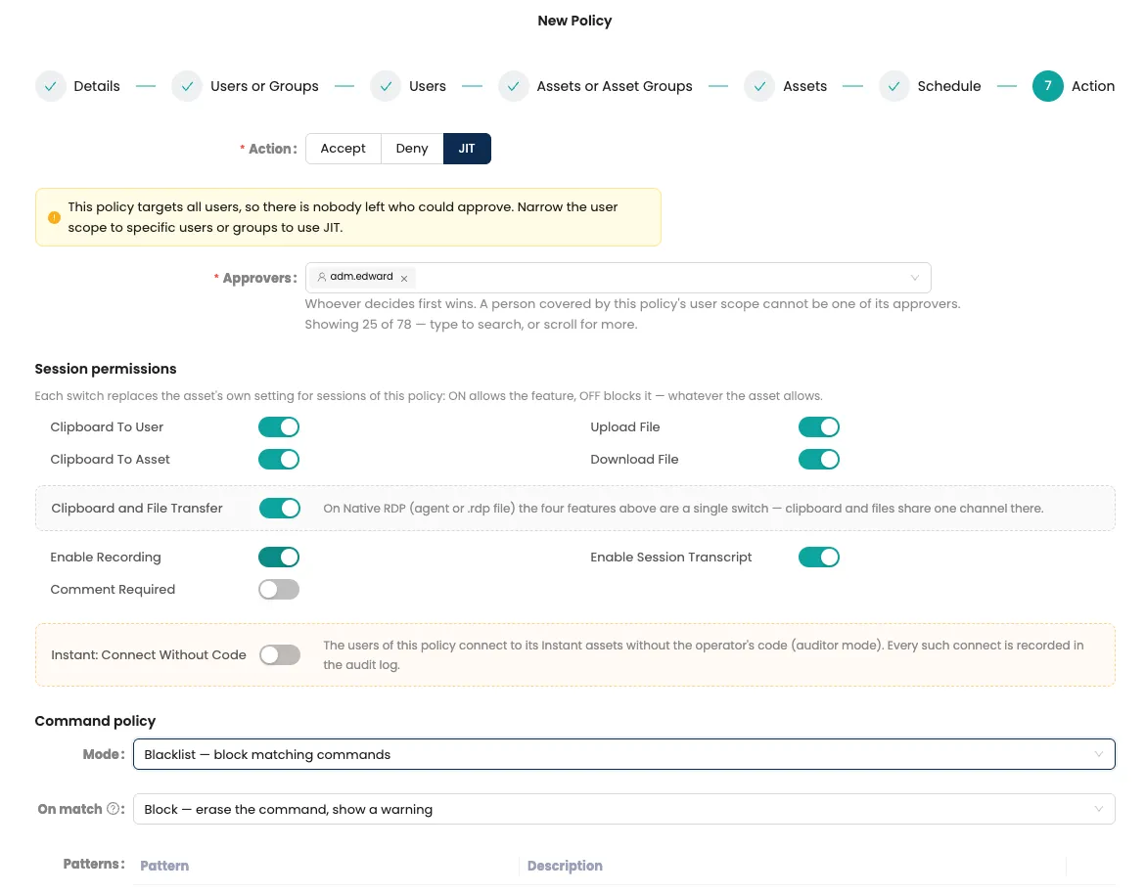
Task: Click the adm.edward approver tag
Action: coord(362,278)
